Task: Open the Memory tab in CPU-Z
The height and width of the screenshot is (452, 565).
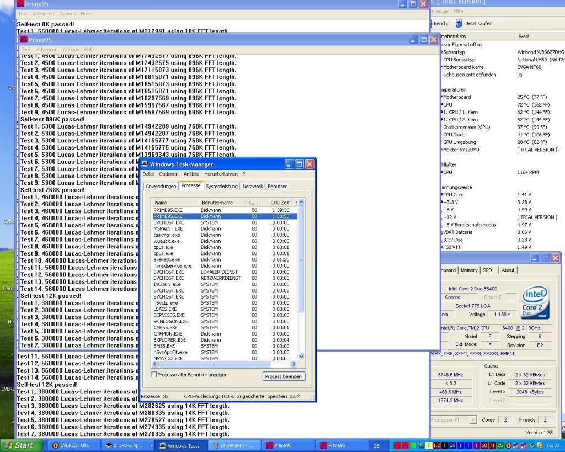Action: coord(469,270)
